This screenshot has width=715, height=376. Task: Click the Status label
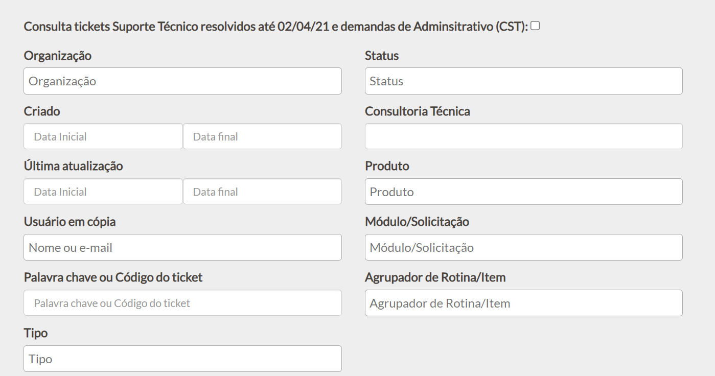pos(381,56)
